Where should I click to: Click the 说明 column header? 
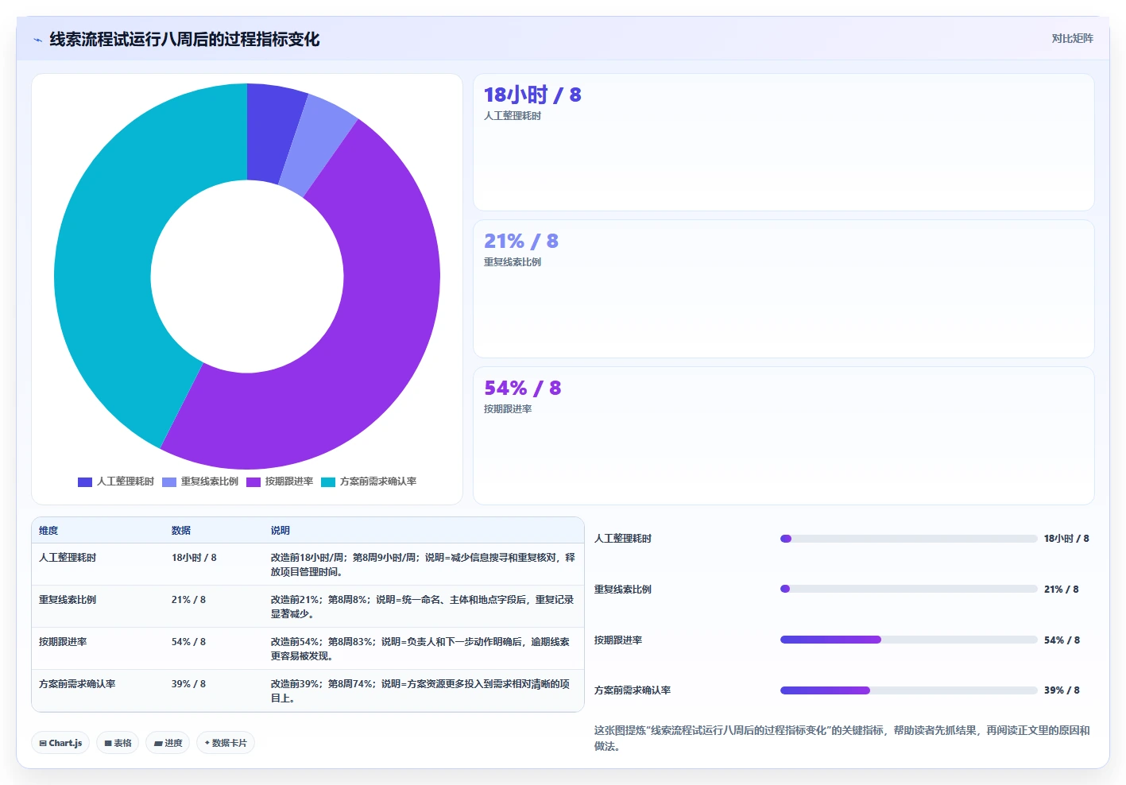tap(281, 531)
